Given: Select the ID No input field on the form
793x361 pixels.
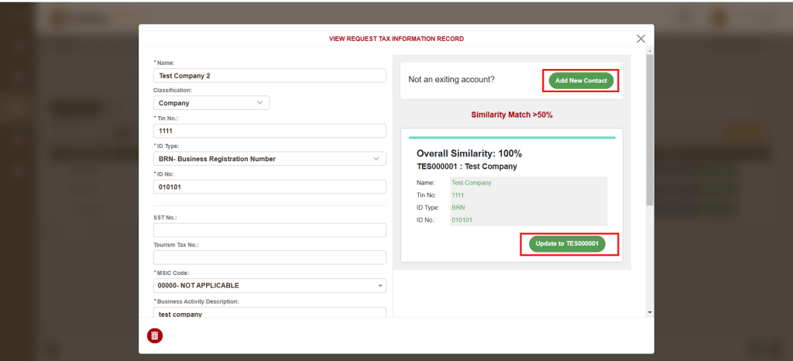Looking at the screenshot, I should pos(269,187).
